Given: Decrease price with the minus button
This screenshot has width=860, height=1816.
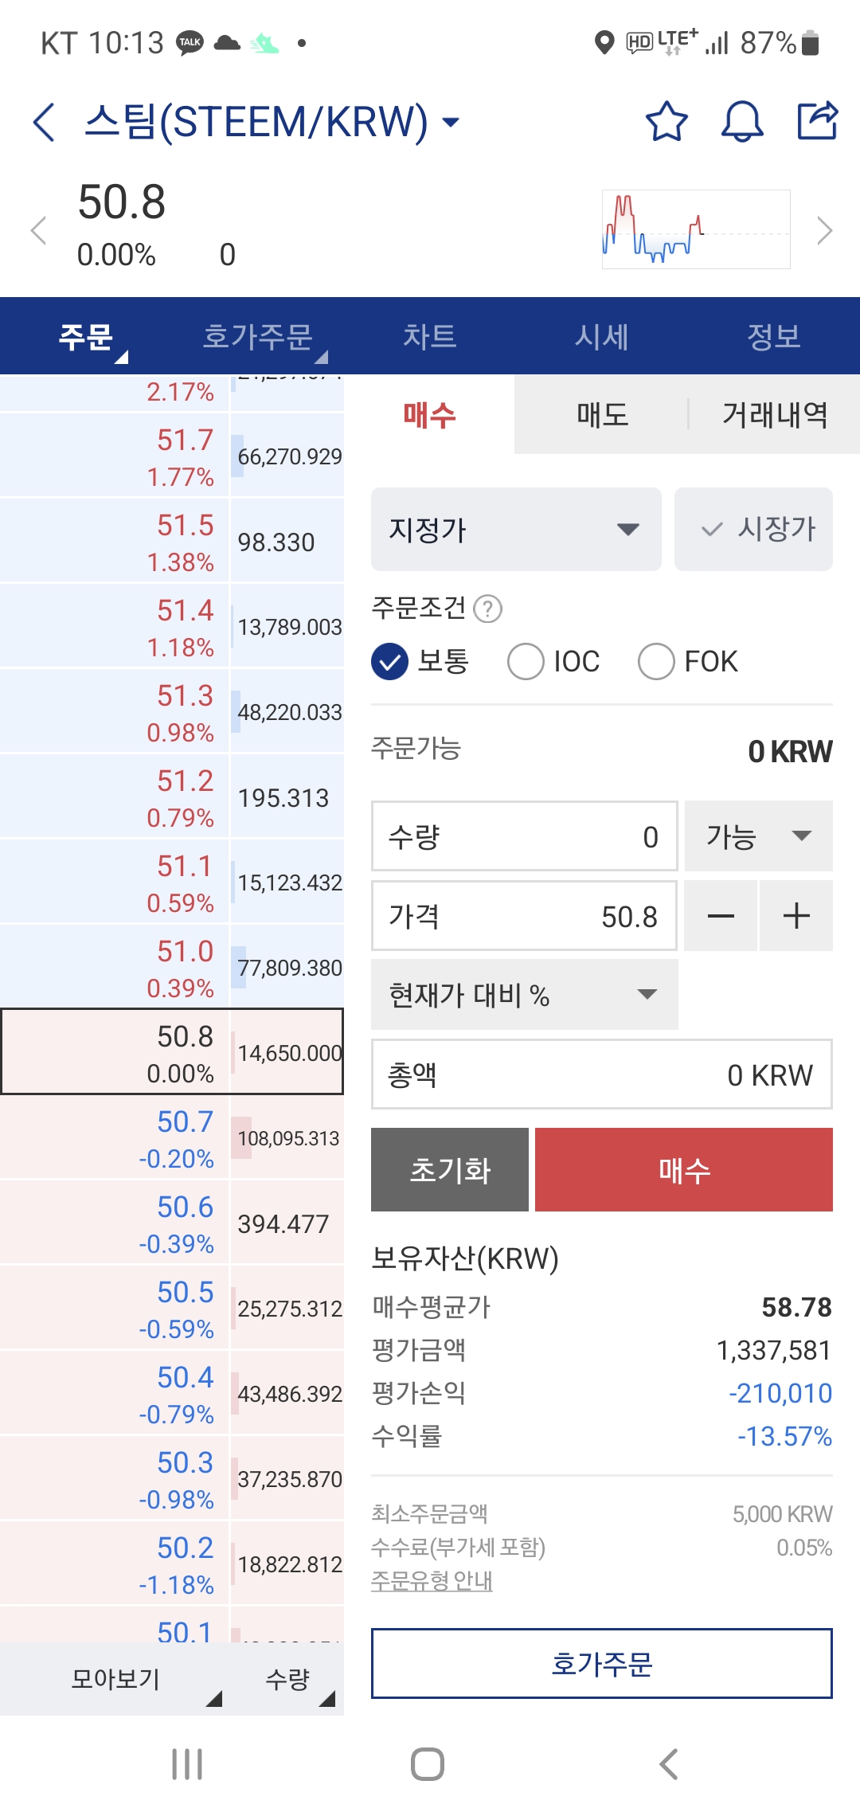Looking at the screenshot, I should pos(721,916).
